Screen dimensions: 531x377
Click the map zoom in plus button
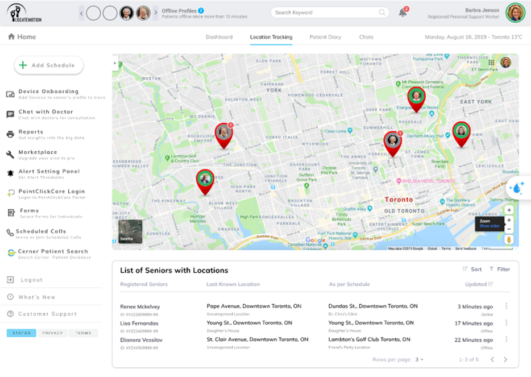tap(509, 220)
